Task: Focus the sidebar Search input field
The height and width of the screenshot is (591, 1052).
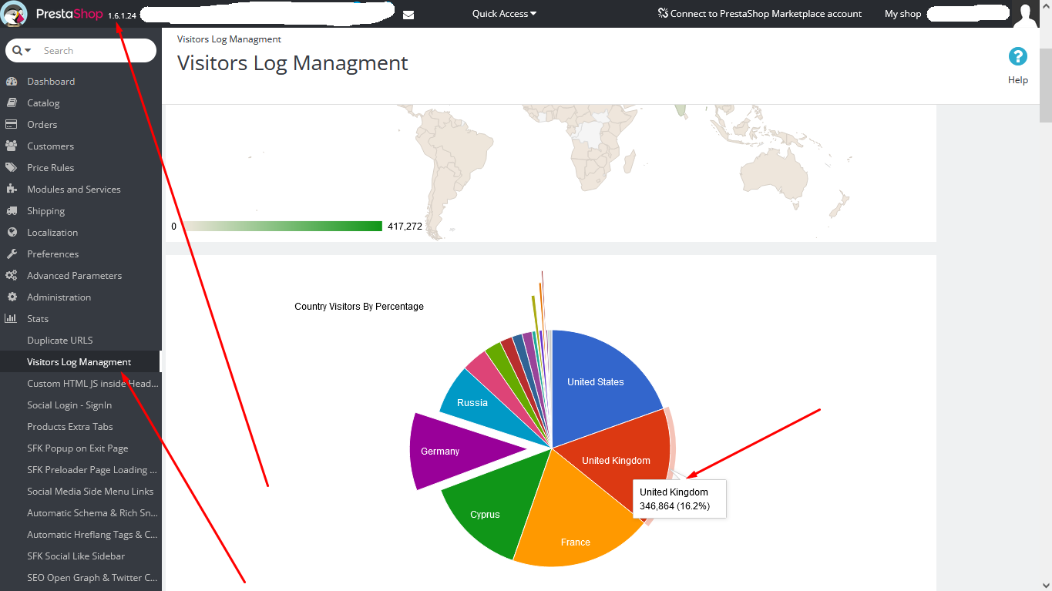Action: [x=96, y=50]
